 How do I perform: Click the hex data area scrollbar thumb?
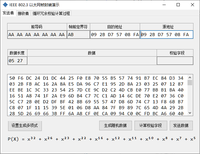tap(190, 82)
